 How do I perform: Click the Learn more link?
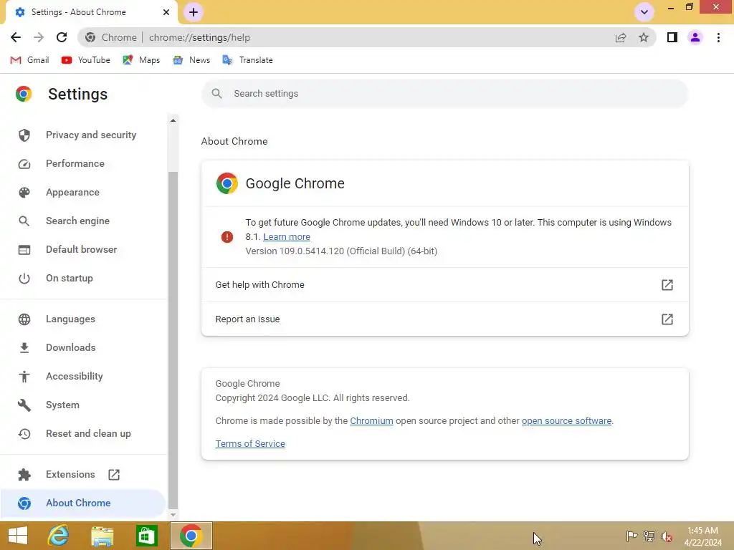[287, 236]
